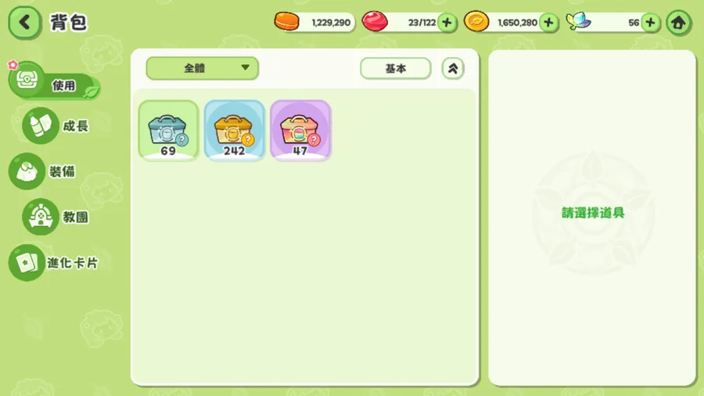
Task: Add gold coins with plus button
Action: coord(548,23)
